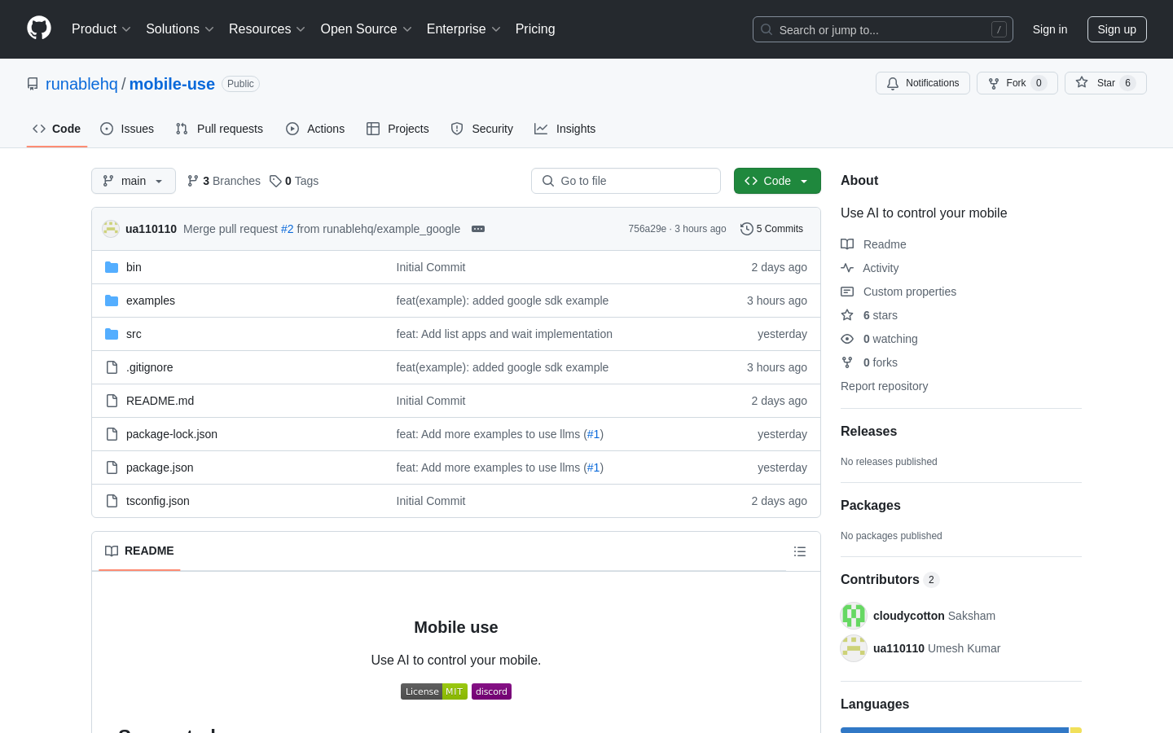The image size is (1173, 733).
Task: Switch to the Security tab
Action: (482, 129)
